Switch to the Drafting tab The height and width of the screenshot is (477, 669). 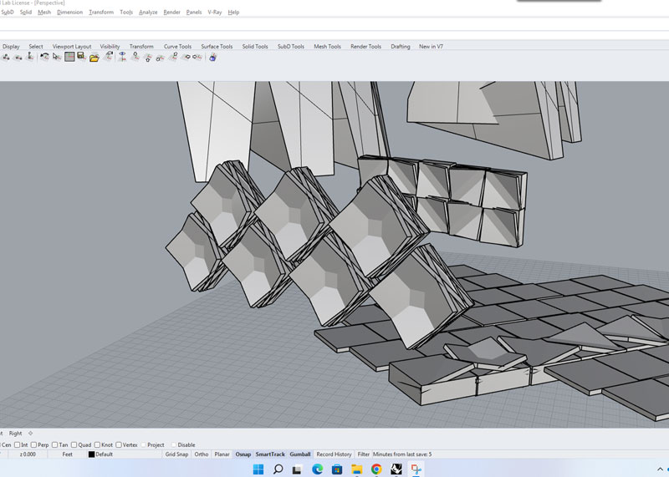coord(401,46)
